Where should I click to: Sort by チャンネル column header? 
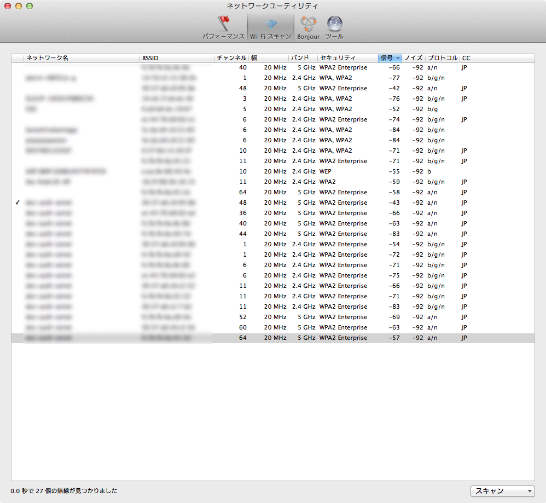pyautogui.click(x=231, y=58)
